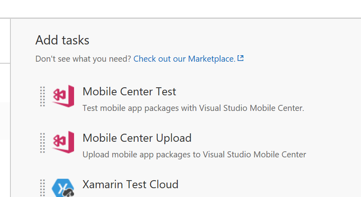
Task: Click the Mobile Center Test description text
Action: pos(193,108)
